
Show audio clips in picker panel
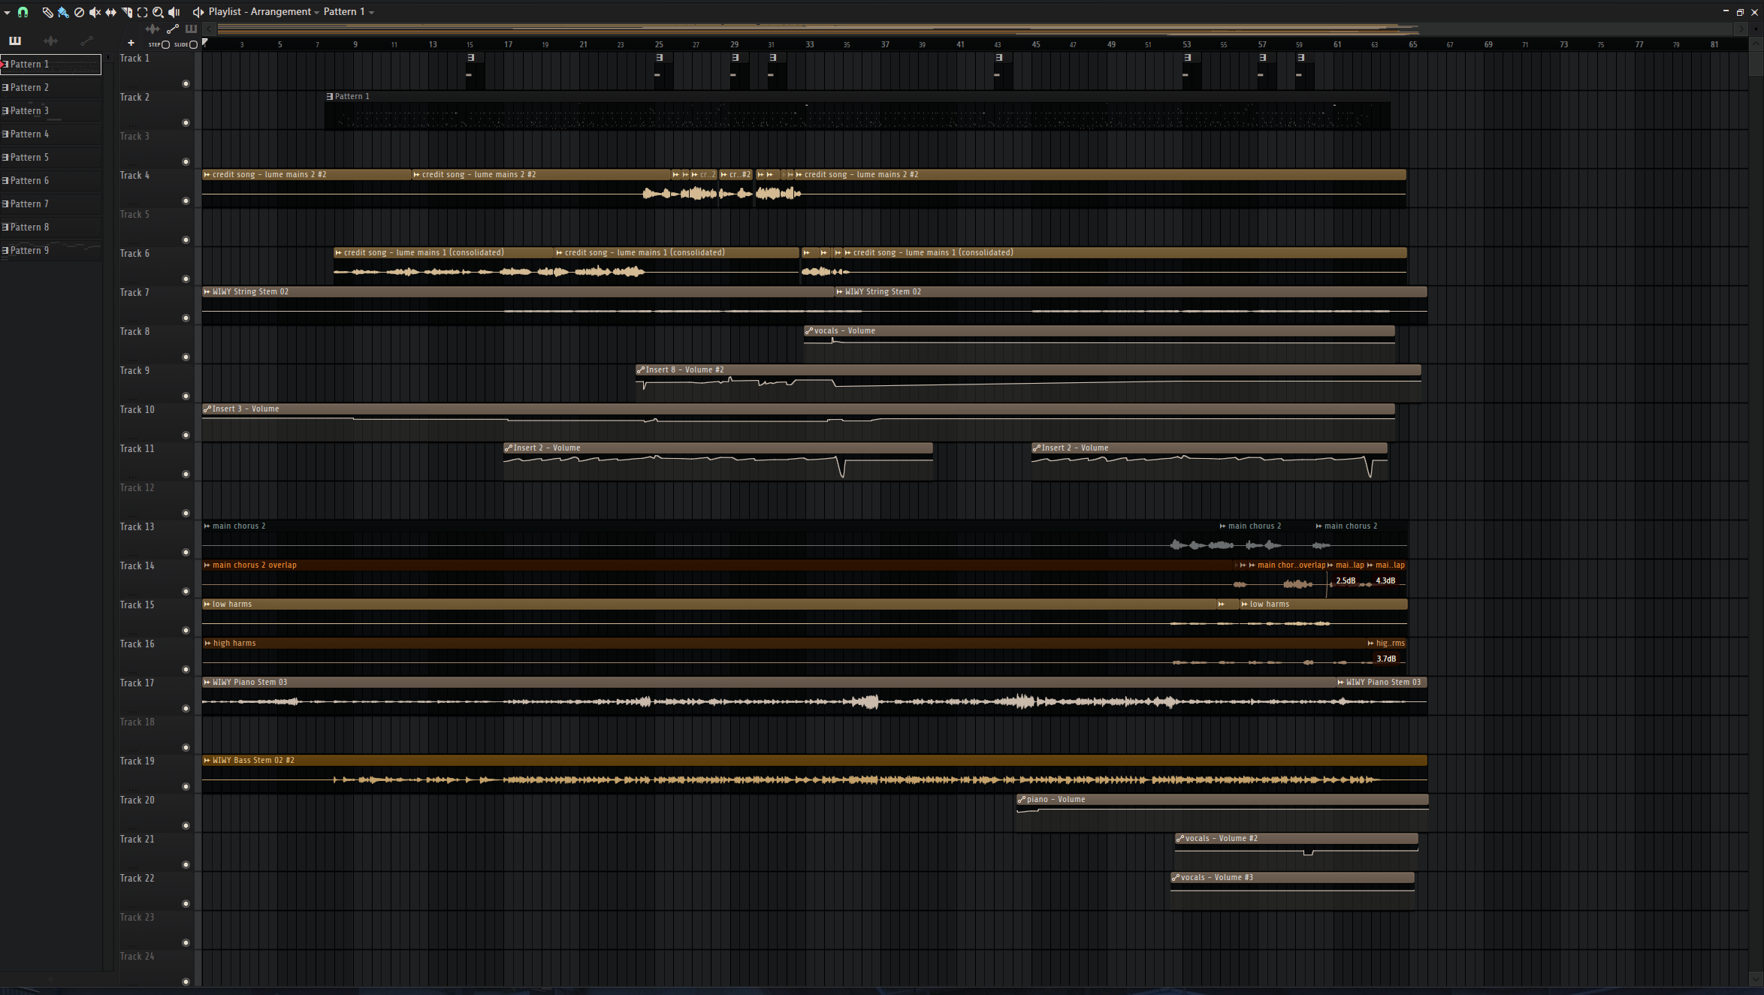pyautogui.click(x=50, y=41)
